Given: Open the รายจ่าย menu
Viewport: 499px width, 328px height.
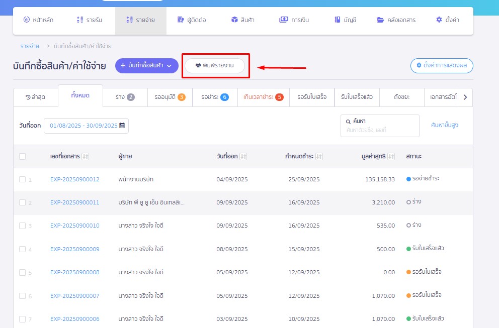Looking at the screenshot, I should coord(141,20).
